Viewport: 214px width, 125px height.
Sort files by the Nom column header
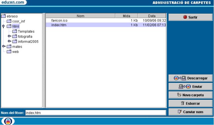(x=81, y=16)
